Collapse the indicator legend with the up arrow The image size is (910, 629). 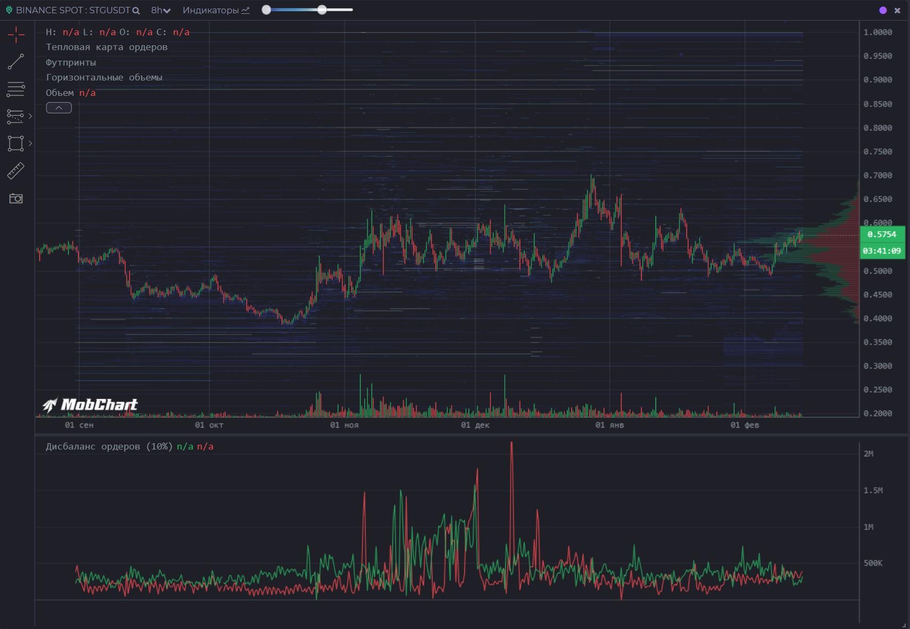tap(59, 108)
